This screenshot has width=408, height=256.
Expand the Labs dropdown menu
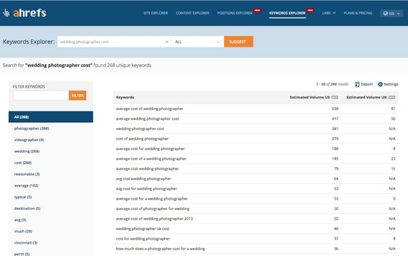[x=329, y=13]
